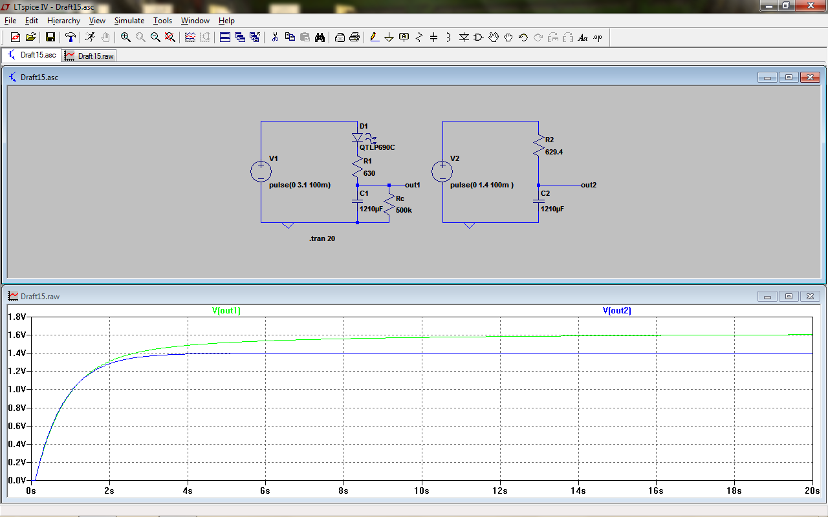Click the Undo toolbar icon

point(523,37)
